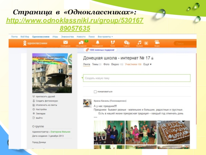This screenshot has height=155, width=206.
Task: Click 'Закладка' link
Action: click(x=41, y=113)
